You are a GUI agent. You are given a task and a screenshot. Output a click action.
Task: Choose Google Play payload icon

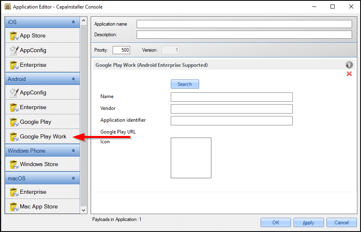point(14,122)
